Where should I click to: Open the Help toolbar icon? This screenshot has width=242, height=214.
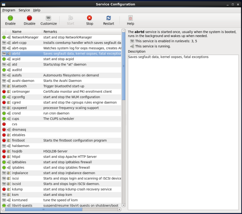click(x=130, y=18)
